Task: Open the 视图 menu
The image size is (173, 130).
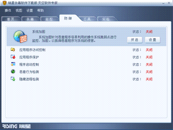Action: coord(19,11)
